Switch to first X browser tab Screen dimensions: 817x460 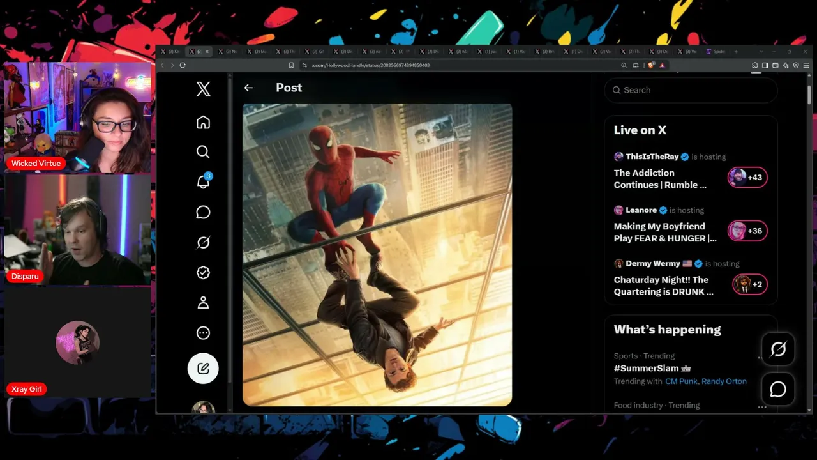click(170, 52)
